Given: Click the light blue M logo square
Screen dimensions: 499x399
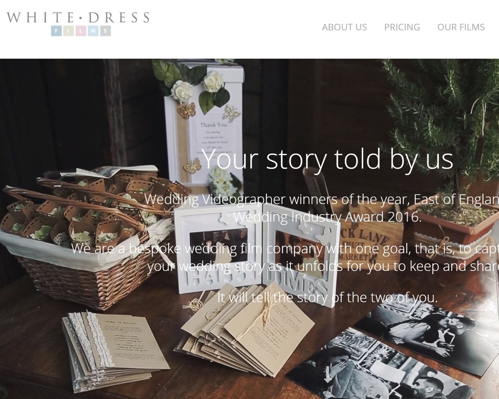Looking at the screenshot, I should 93,31.
